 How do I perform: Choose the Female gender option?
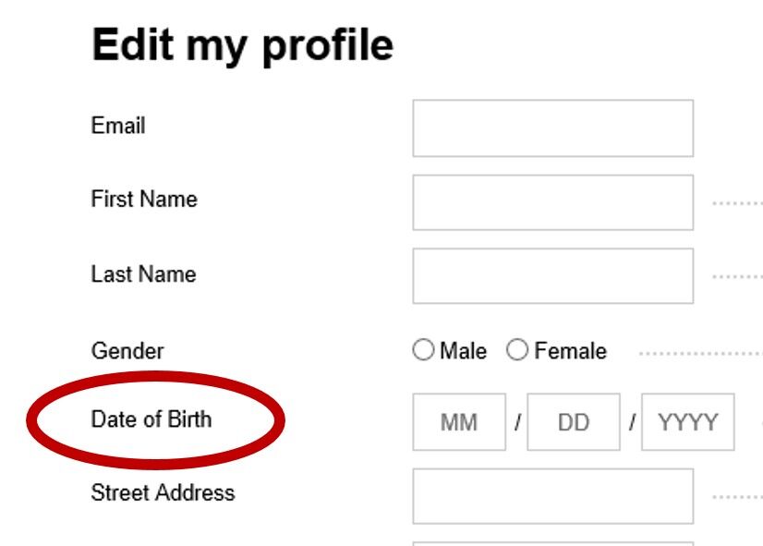518,351
